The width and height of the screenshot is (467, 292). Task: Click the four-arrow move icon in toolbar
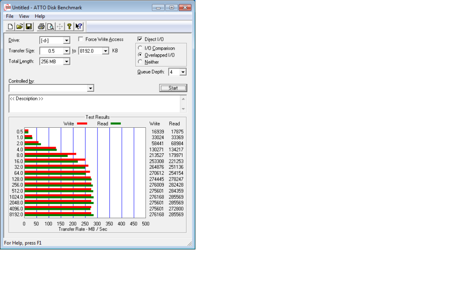click(60, 26)
